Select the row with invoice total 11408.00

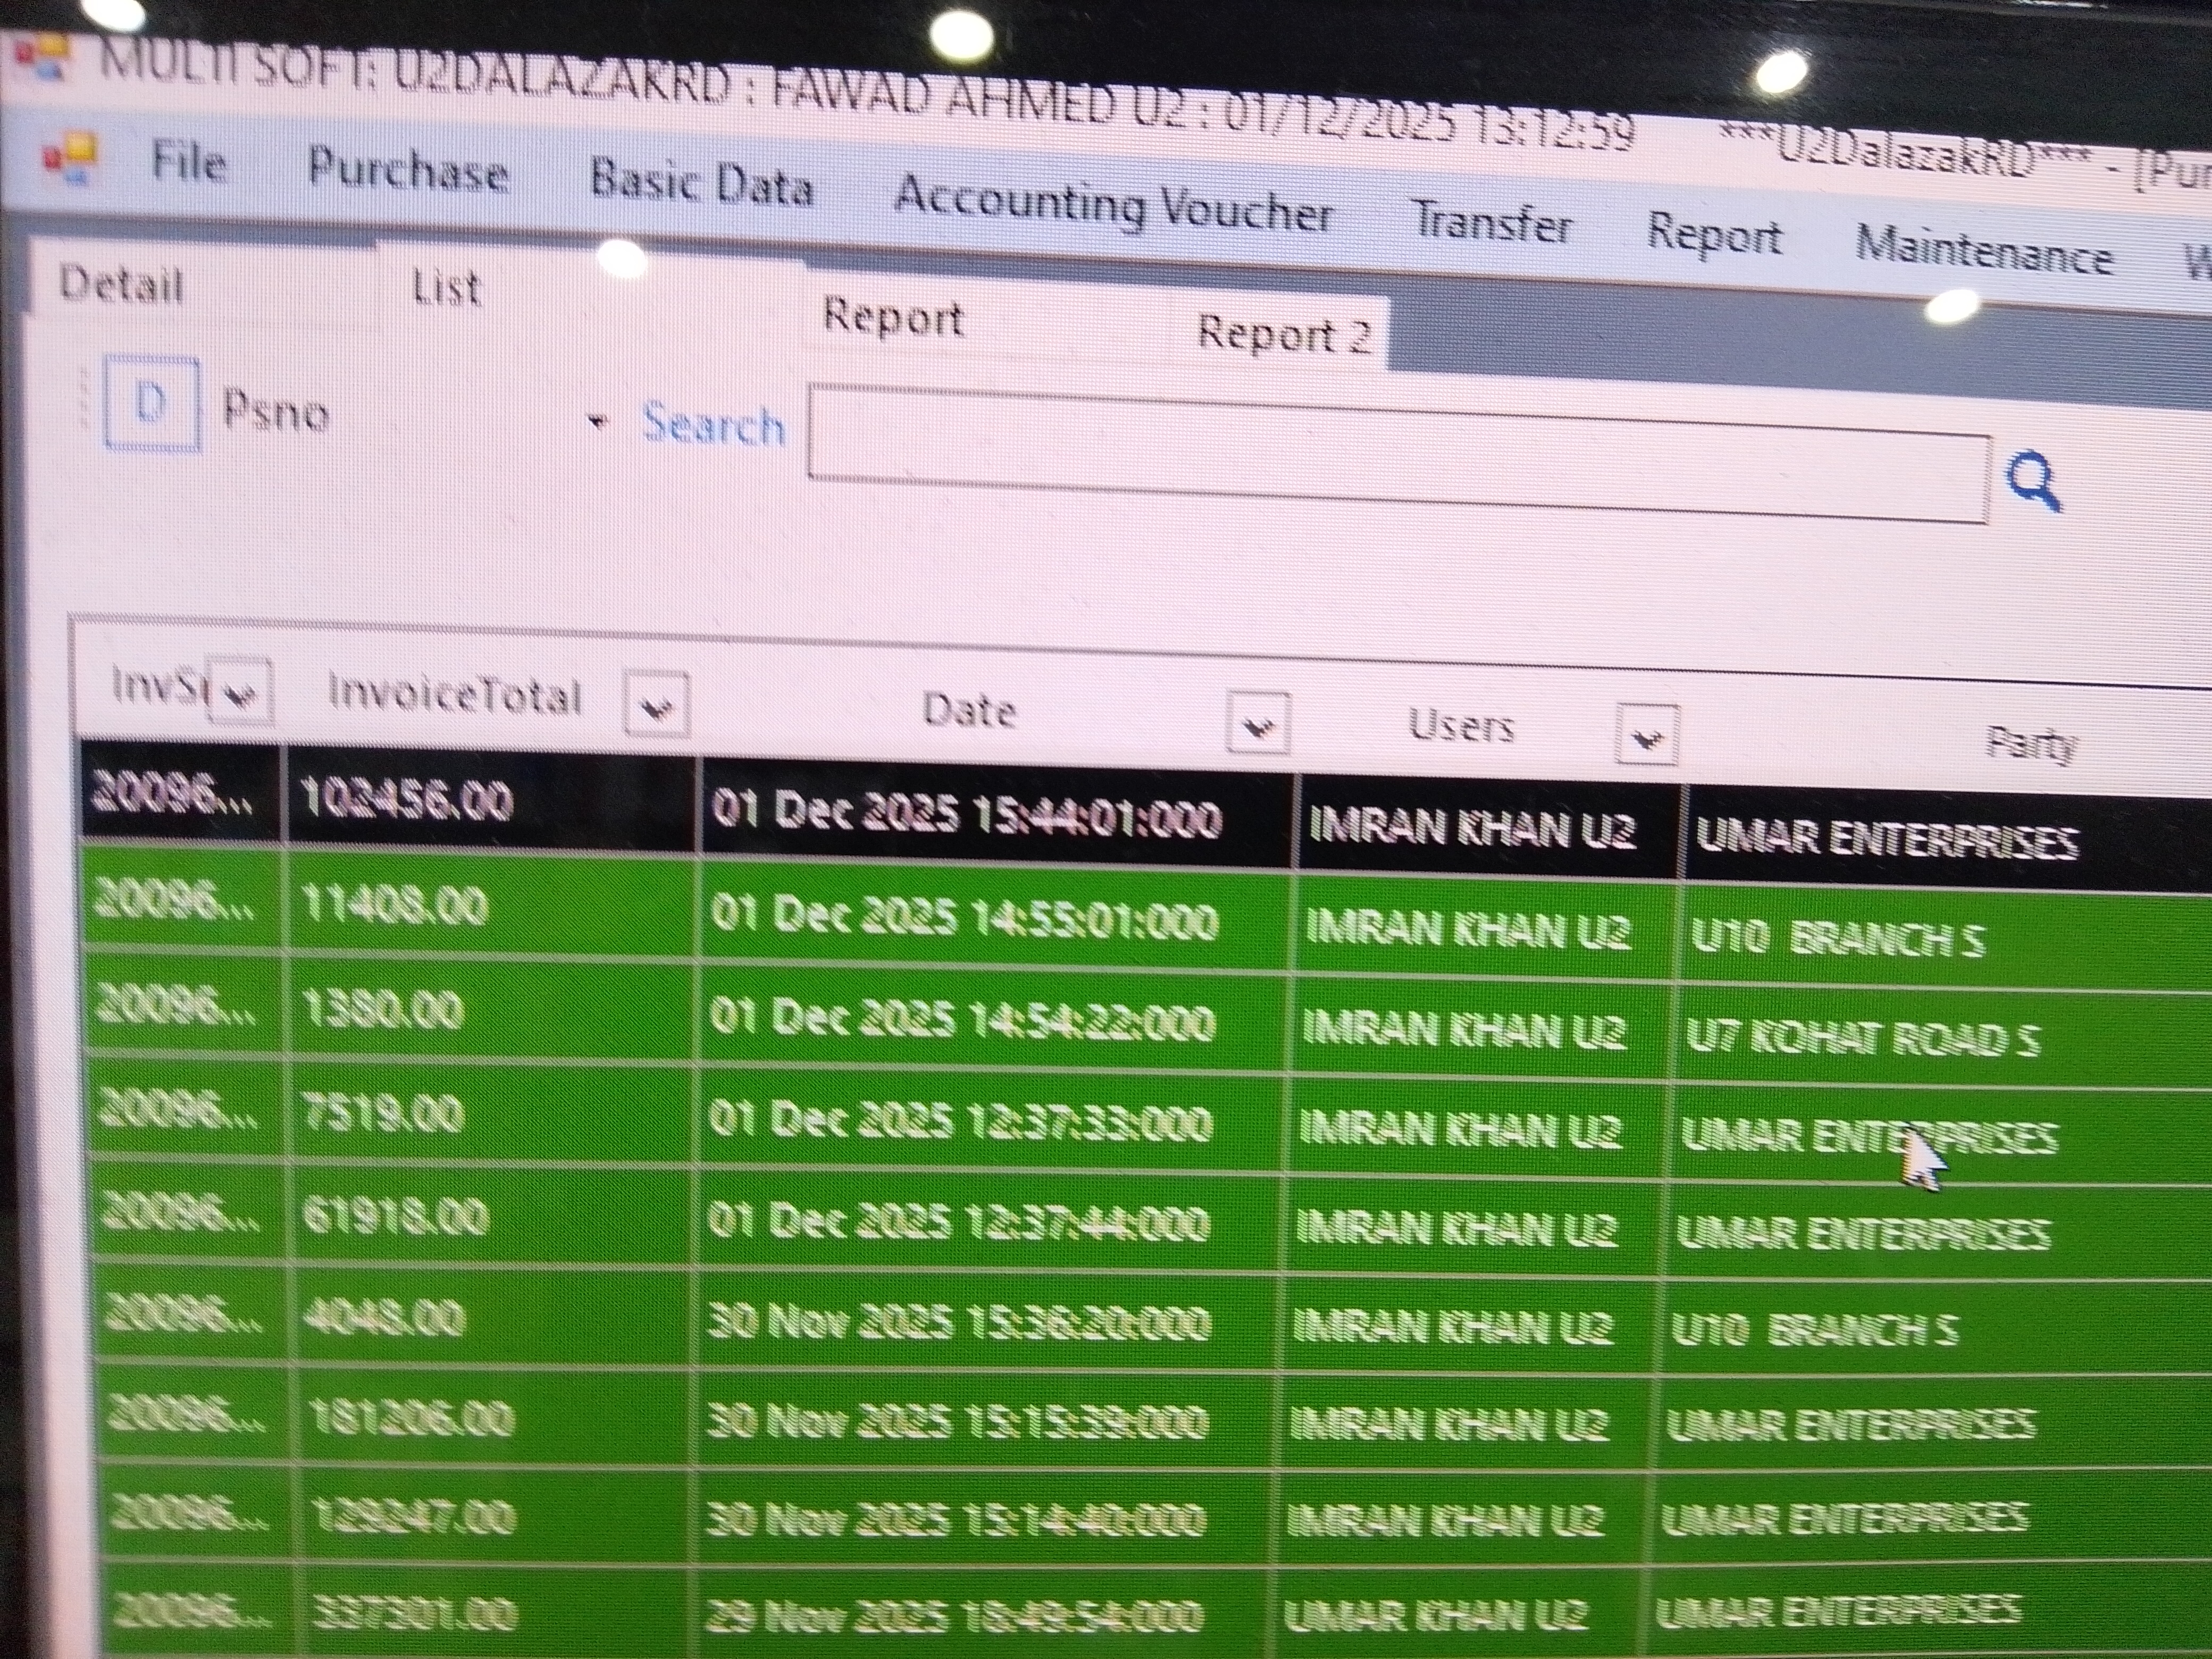click(394, 907)
